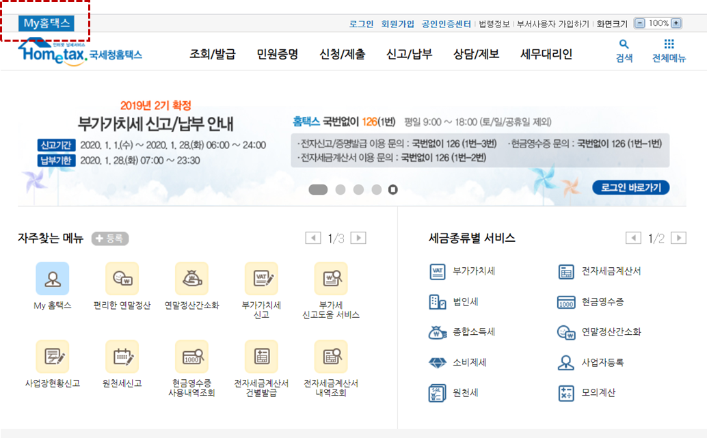Select the first banner slide indicator
707x438 pixels.
(x=318, y=190)
